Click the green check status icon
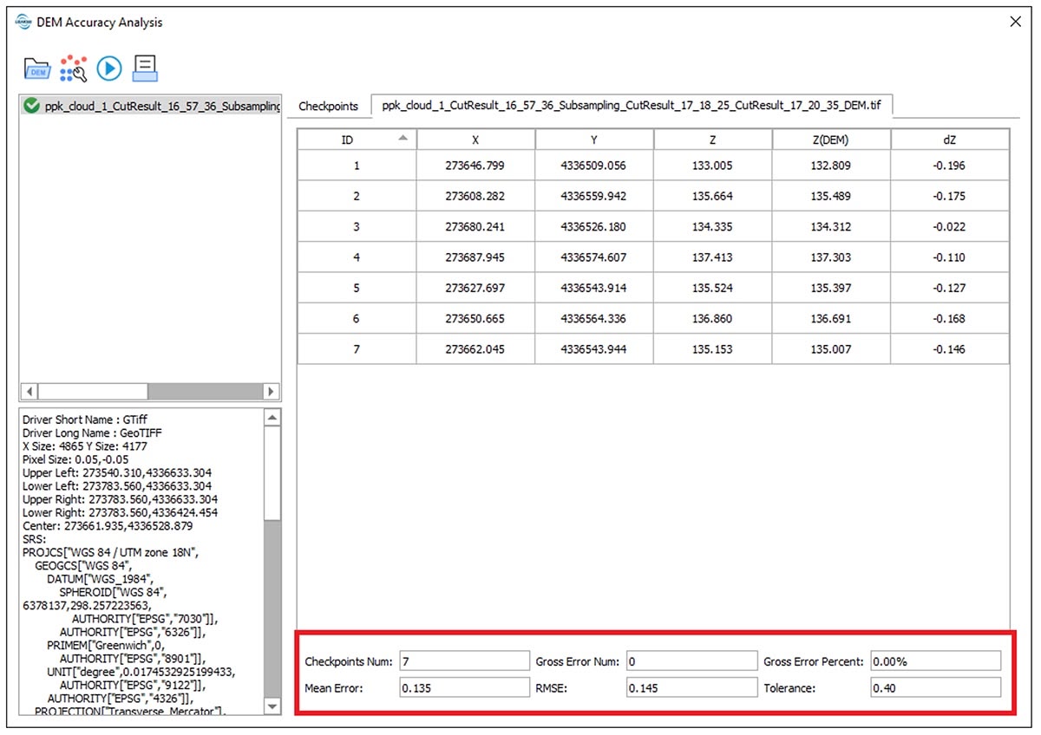 coord(32,106)
